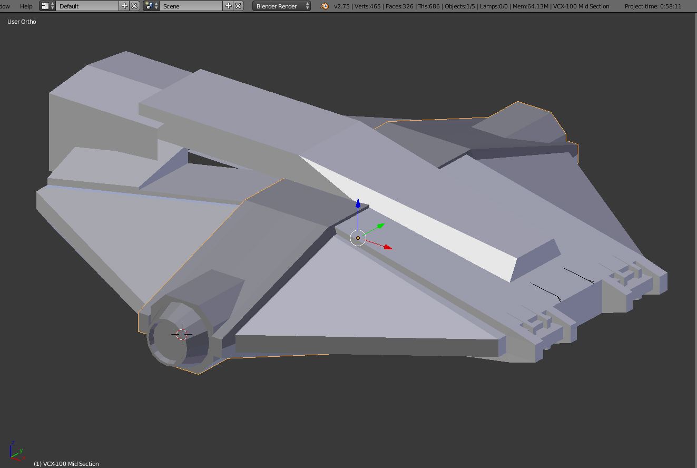Click the Faces:326 statistic in header

click(x=399, y=6)
